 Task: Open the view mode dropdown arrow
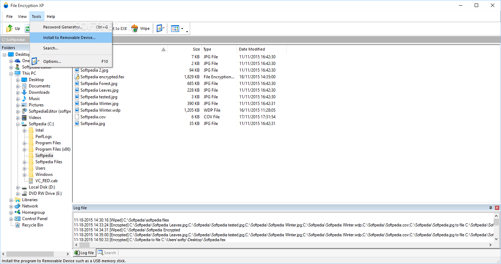[182, 28]
